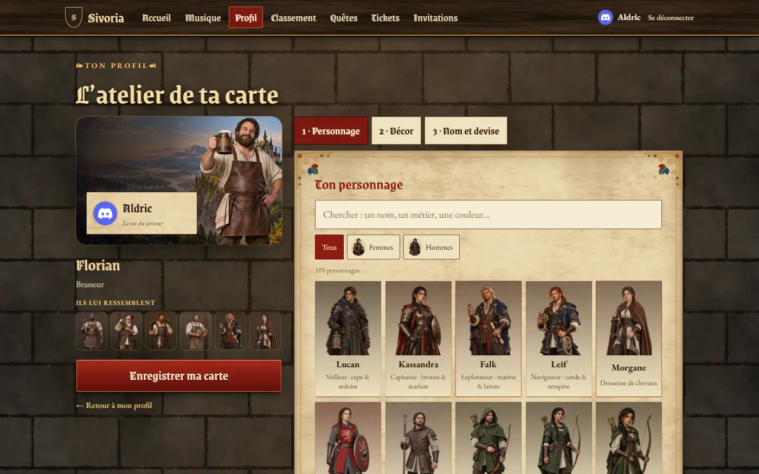Screen dimensions: 759x474
Task: Filter characters by Femmes
Action: 374,247
